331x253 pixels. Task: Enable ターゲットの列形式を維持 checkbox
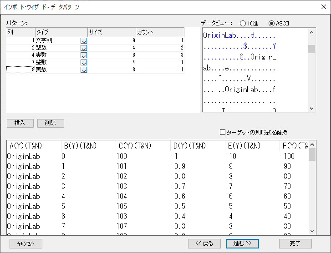click(223, 132)
